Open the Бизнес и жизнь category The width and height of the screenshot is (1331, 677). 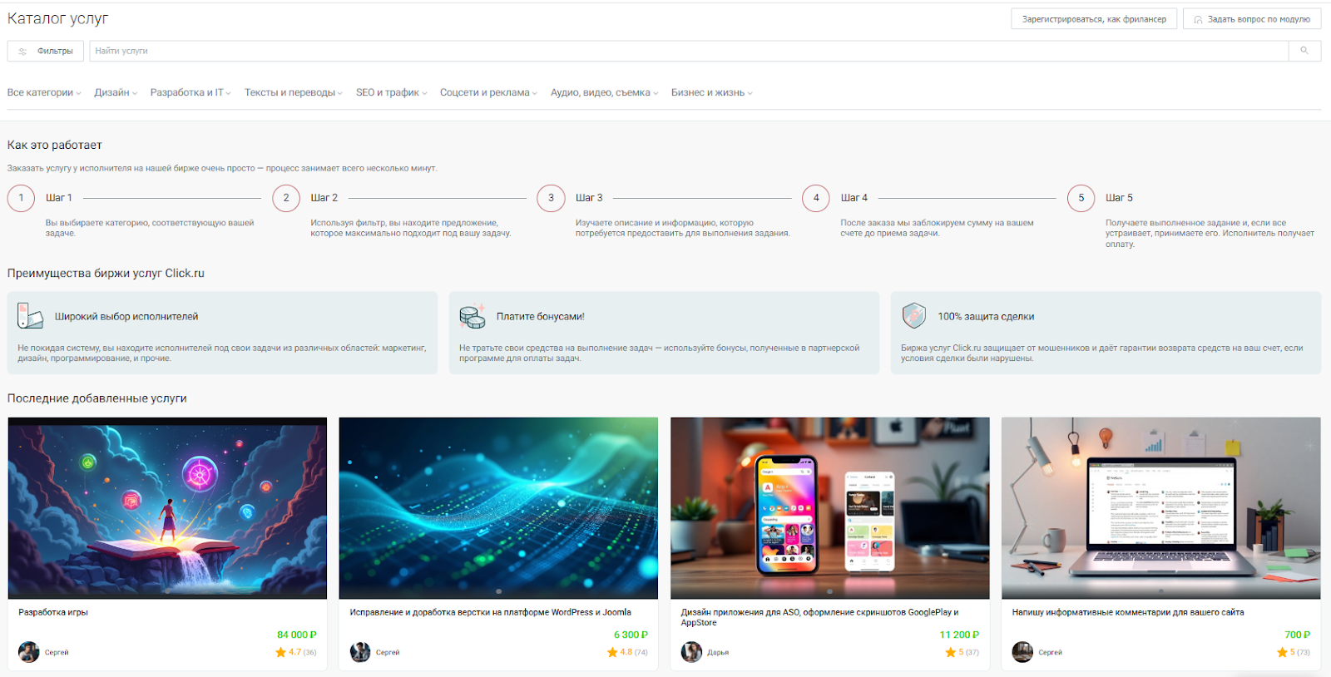711,93
